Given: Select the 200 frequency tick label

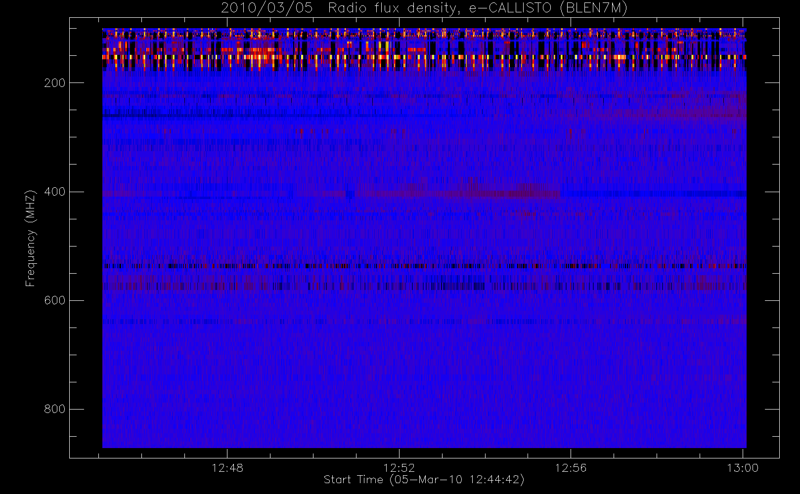Looking at the screenshot, I should 54,83.
